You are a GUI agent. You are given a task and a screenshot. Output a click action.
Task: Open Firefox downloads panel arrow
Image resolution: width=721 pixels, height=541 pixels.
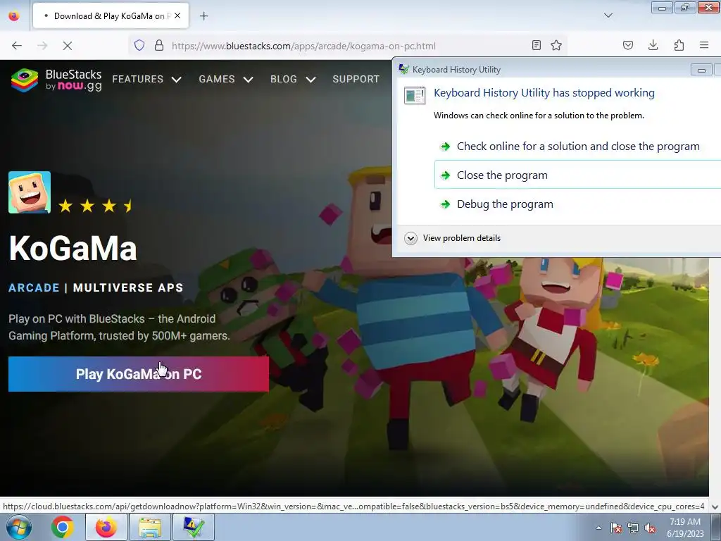(x=653, y=45)
